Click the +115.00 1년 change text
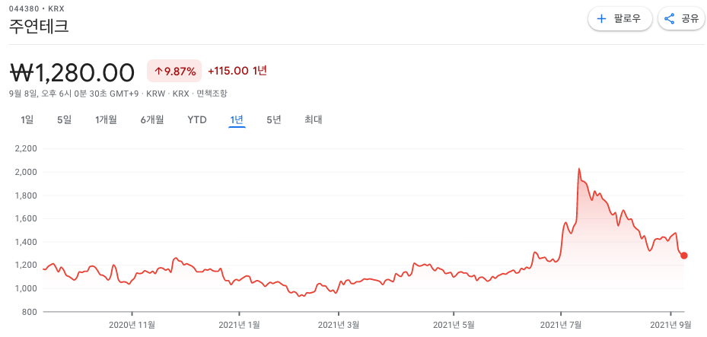Viewport: 707px width, 337px height. coord(237,71)
